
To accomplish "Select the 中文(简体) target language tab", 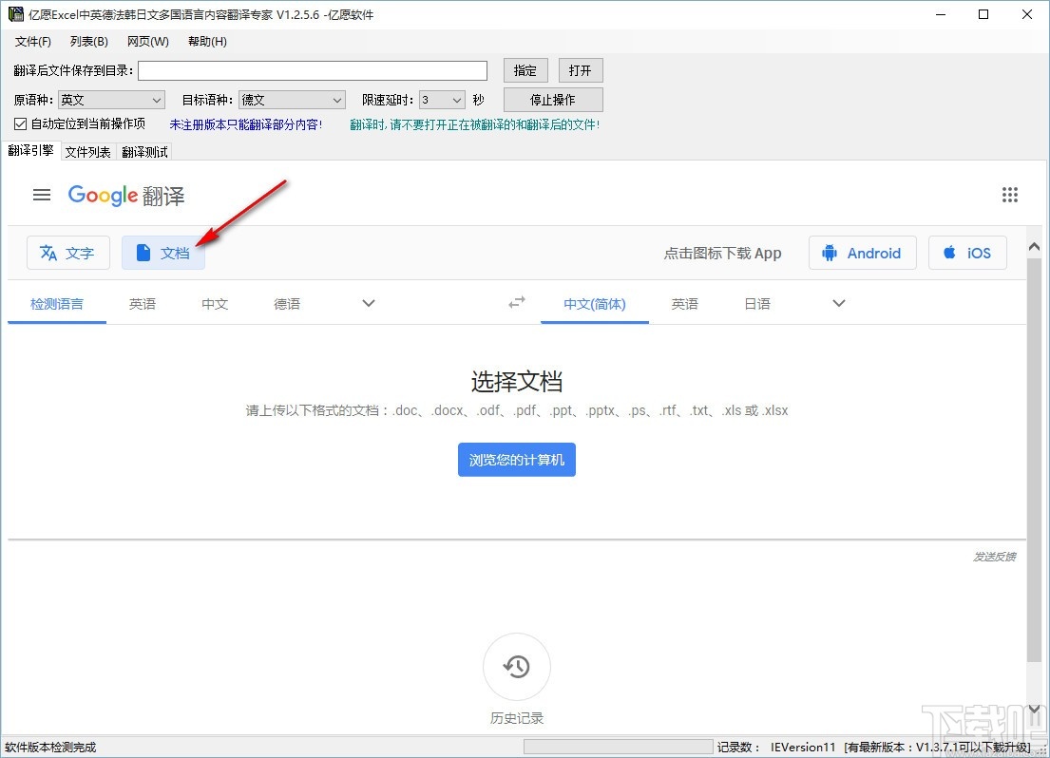I will coord(594,303).
